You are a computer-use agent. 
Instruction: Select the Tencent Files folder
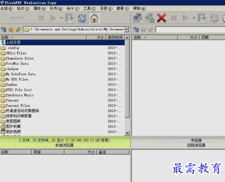click(x=62, y=106)
